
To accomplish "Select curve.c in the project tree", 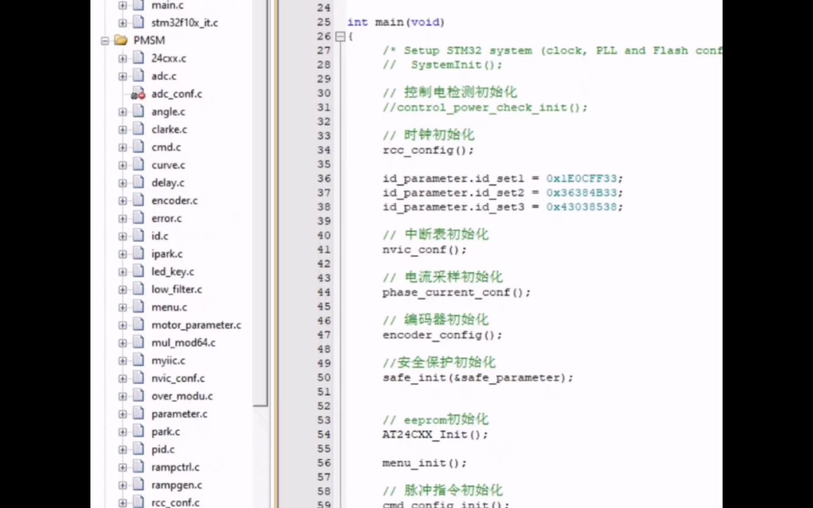I will coord(168,165).
